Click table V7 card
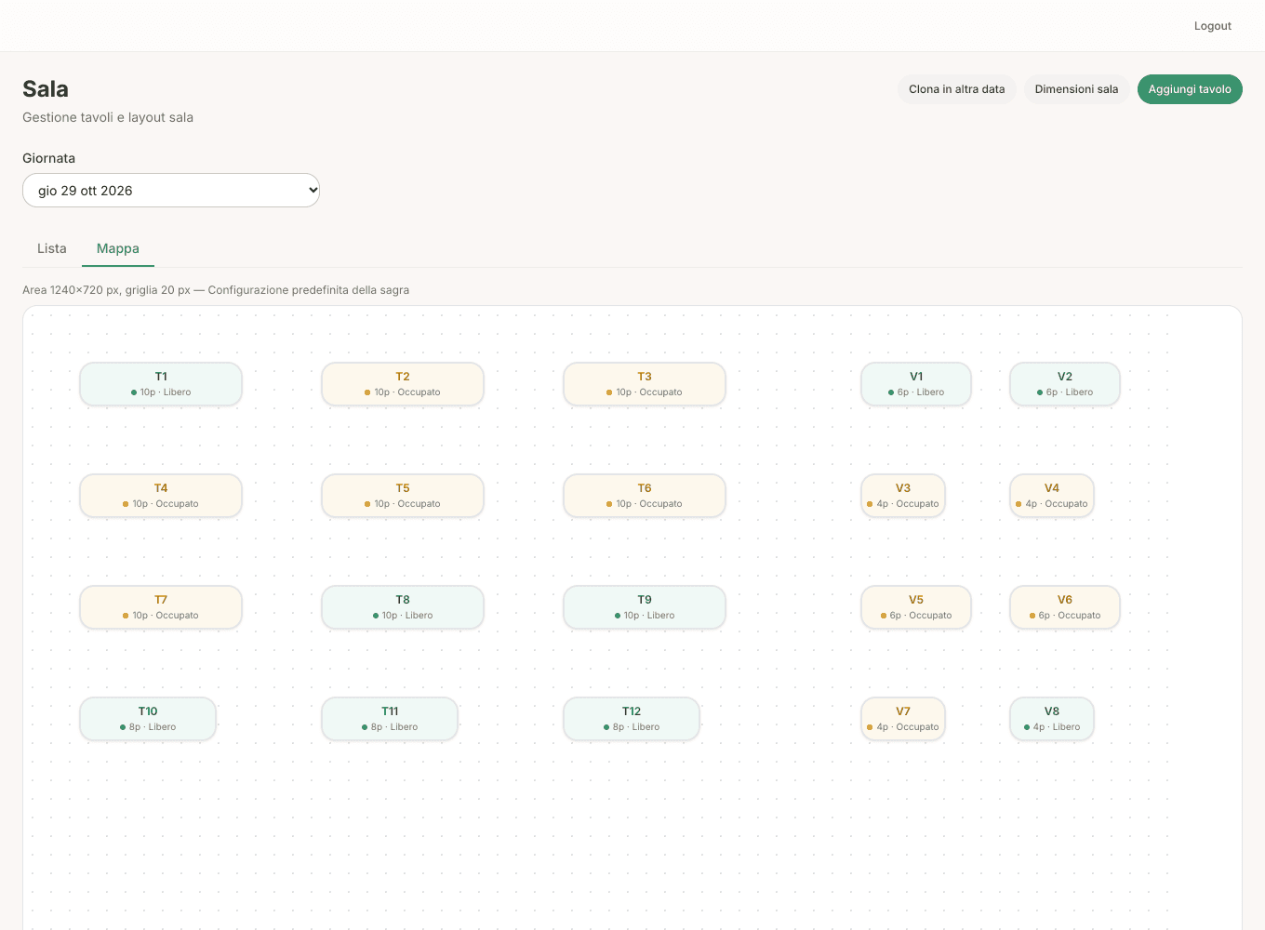 903,719
